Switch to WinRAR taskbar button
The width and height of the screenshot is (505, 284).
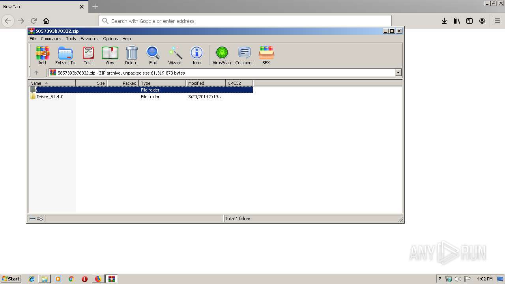[x=112, y=279]
